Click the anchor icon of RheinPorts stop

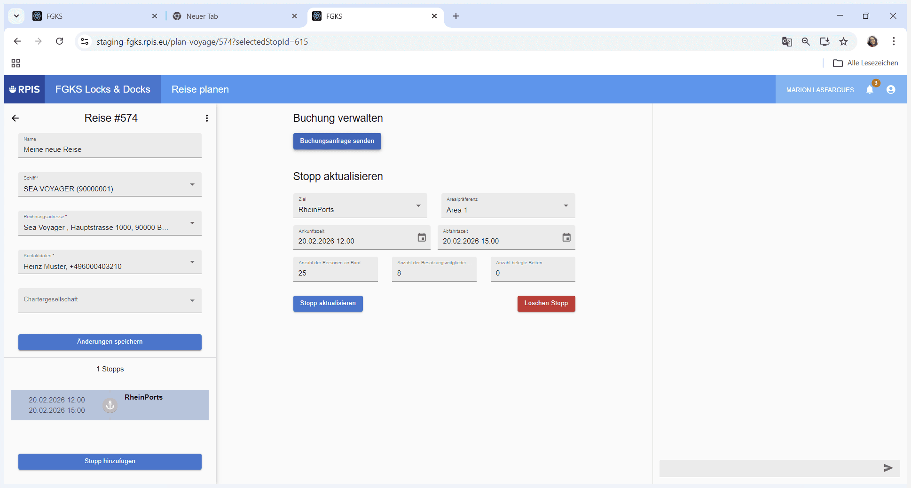[110, 405]
